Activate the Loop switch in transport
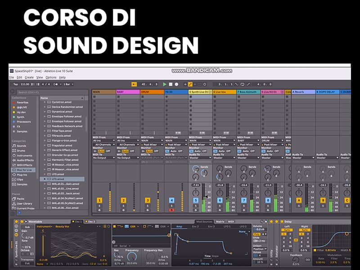 (243, 84)
